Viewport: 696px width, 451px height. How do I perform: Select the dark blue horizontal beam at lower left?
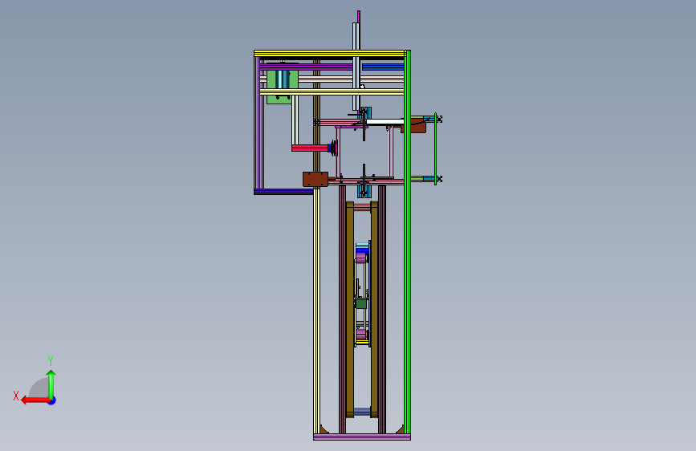coord(283,193)
